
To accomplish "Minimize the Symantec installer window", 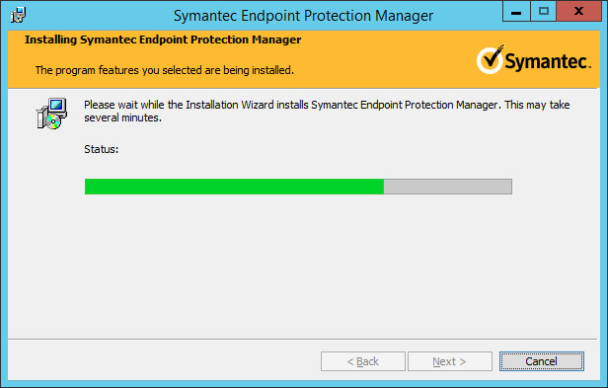I will [x=516, y=11].
